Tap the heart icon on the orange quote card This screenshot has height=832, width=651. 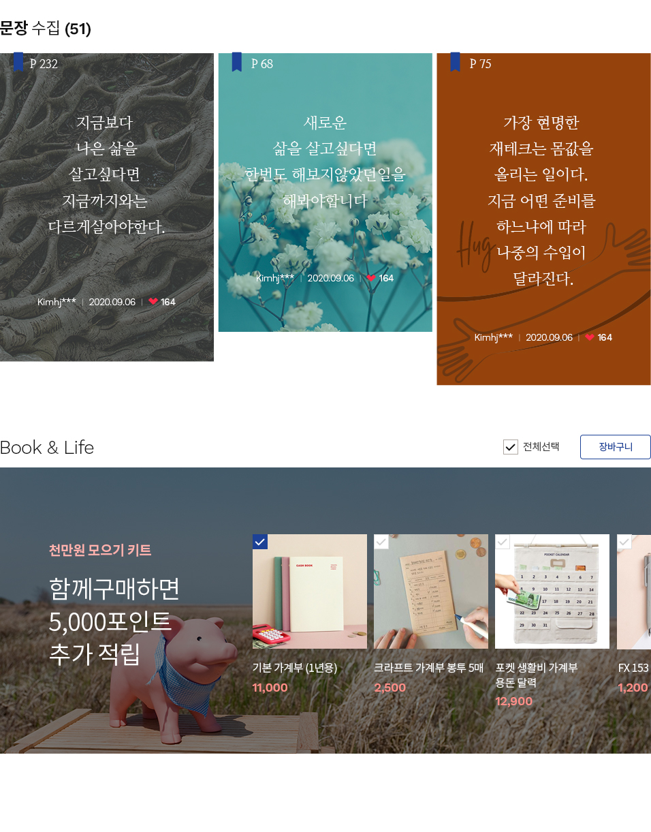click(x=590, y=337)
